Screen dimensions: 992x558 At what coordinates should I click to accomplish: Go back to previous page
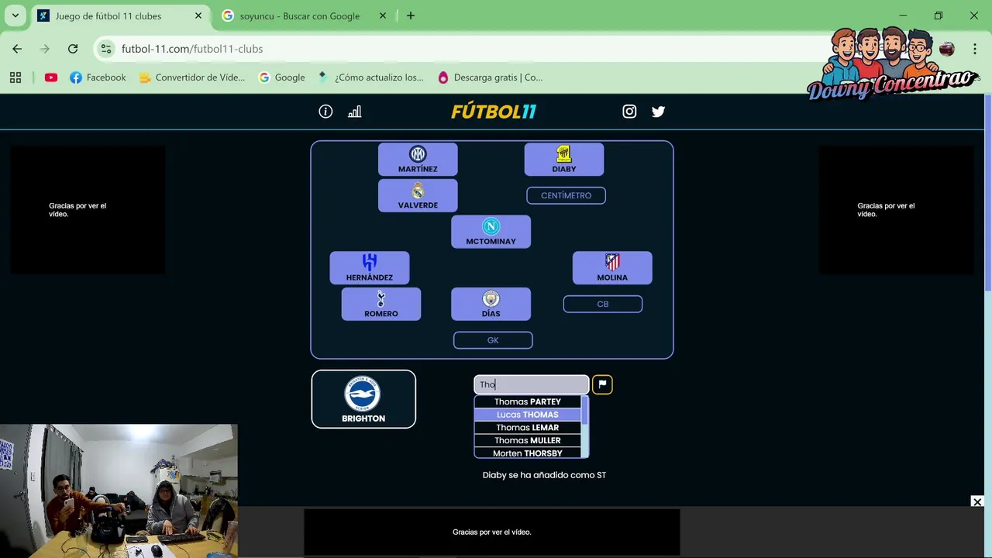17,49
